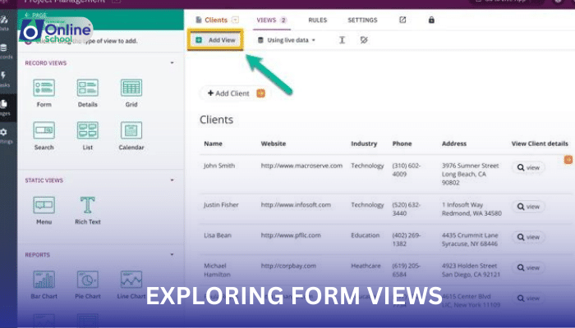575x328 pixels.
Task: Choose the Calendar view icon
Action: (x=131, y=130)
